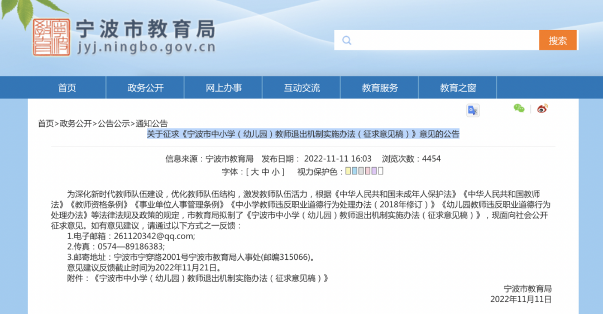Click the magnifier icon in search box
The height and width of the screenshot is (314, 603).
pos(347,40)
